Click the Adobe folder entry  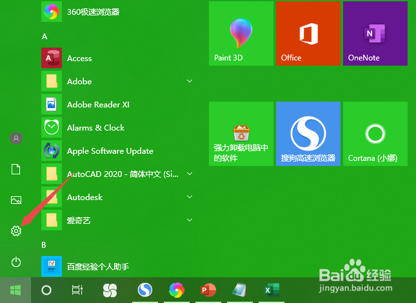(118, 81)
